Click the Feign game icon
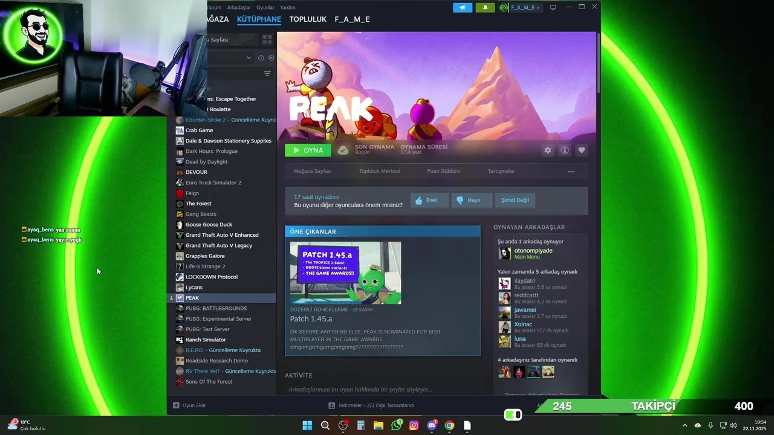774x435 pixels. (180, 193)
